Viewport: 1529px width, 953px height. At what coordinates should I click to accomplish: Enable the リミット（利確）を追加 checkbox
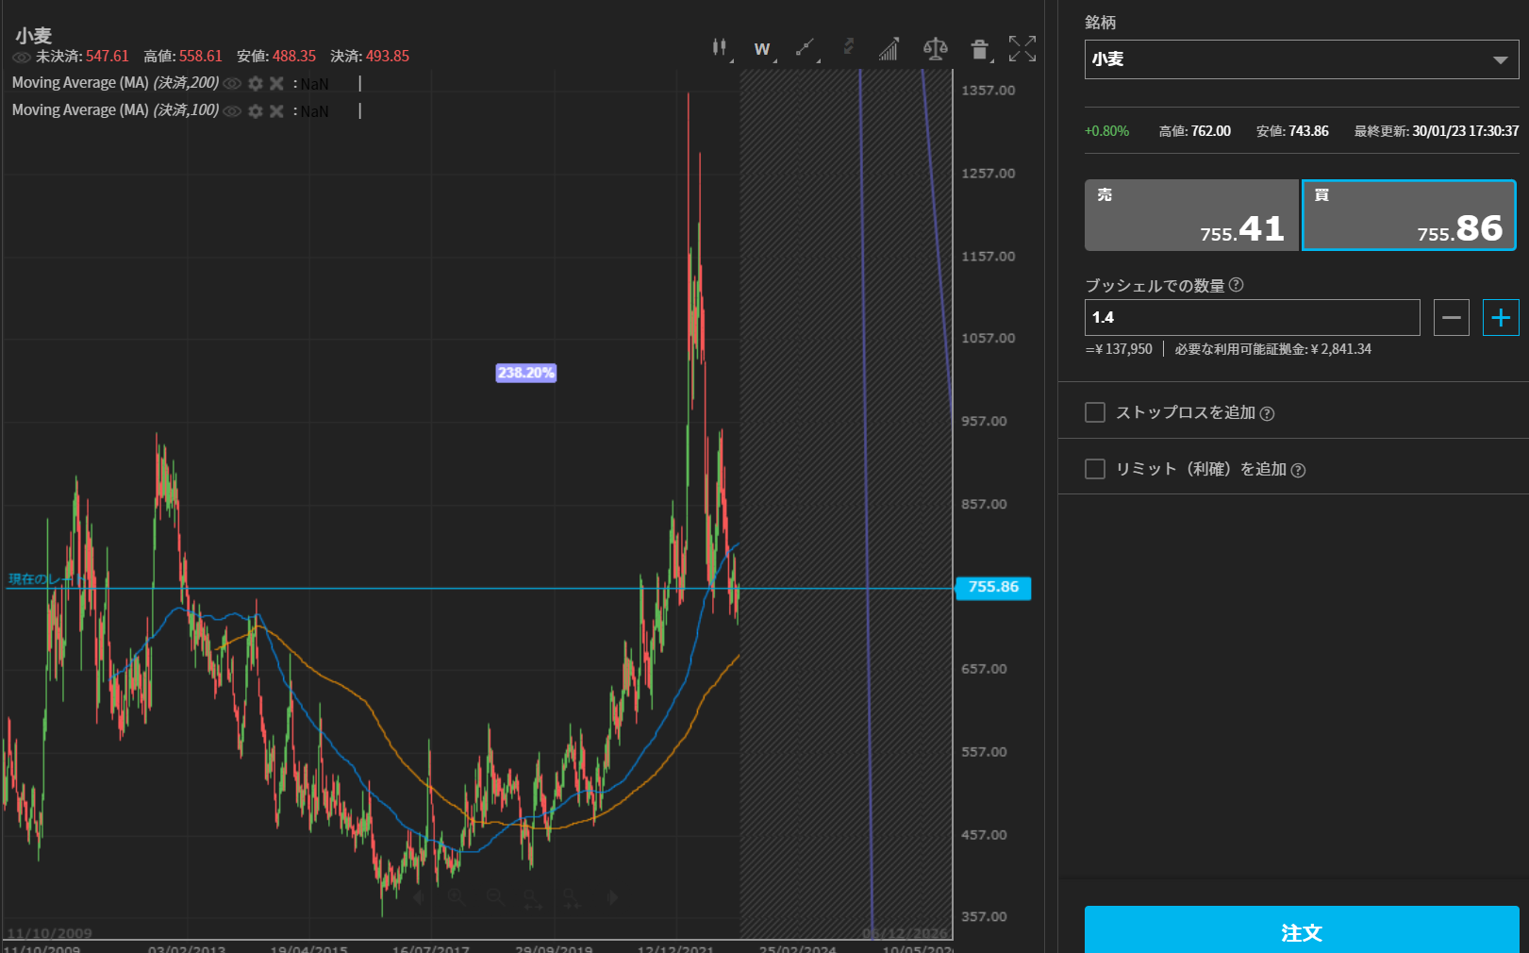pyautogui.click(x=1095, y=469)
